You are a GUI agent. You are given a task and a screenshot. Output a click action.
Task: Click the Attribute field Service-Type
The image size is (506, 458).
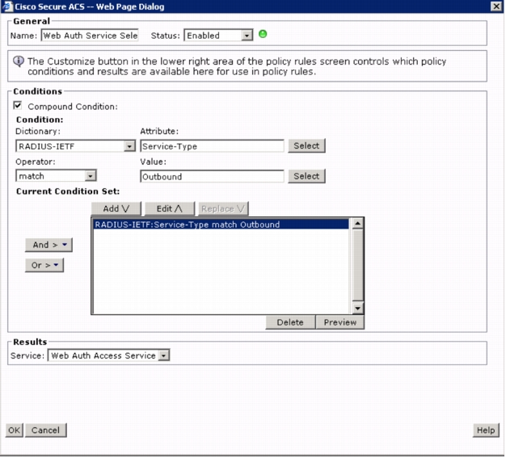click(x=213, y=146)
